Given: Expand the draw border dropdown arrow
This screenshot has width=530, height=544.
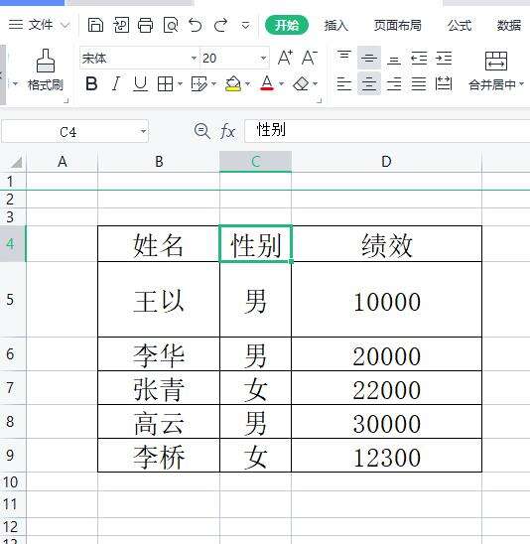Looking at the screenshot, I should (x=213, y=83).
